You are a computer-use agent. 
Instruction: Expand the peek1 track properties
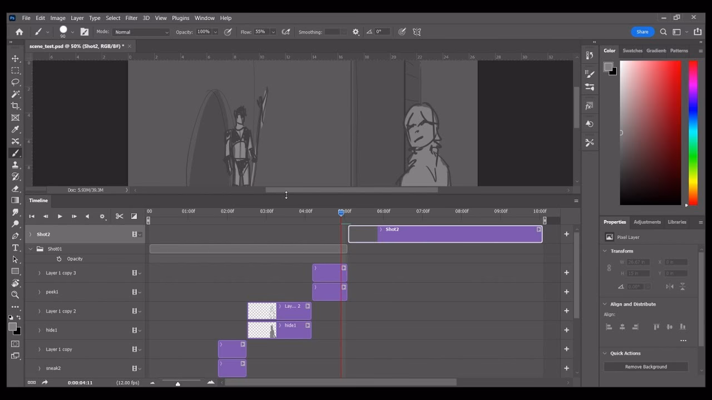(39, 292)
